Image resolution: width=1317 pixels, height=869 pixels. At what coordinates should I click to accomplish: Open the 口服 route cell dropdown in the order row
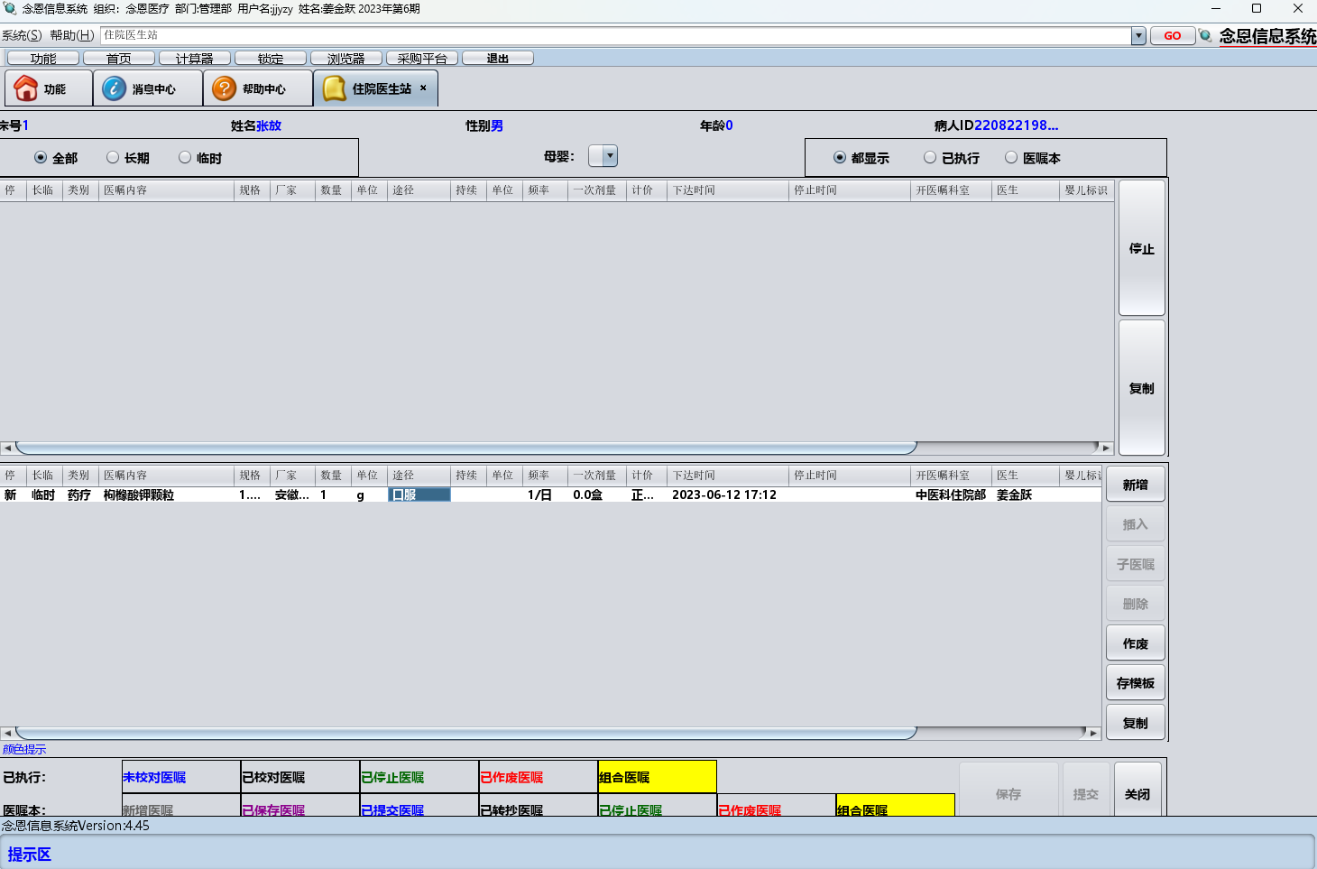419,495
